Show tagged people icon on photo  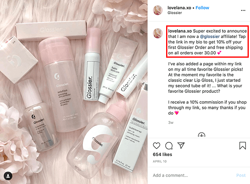(8, 176)
